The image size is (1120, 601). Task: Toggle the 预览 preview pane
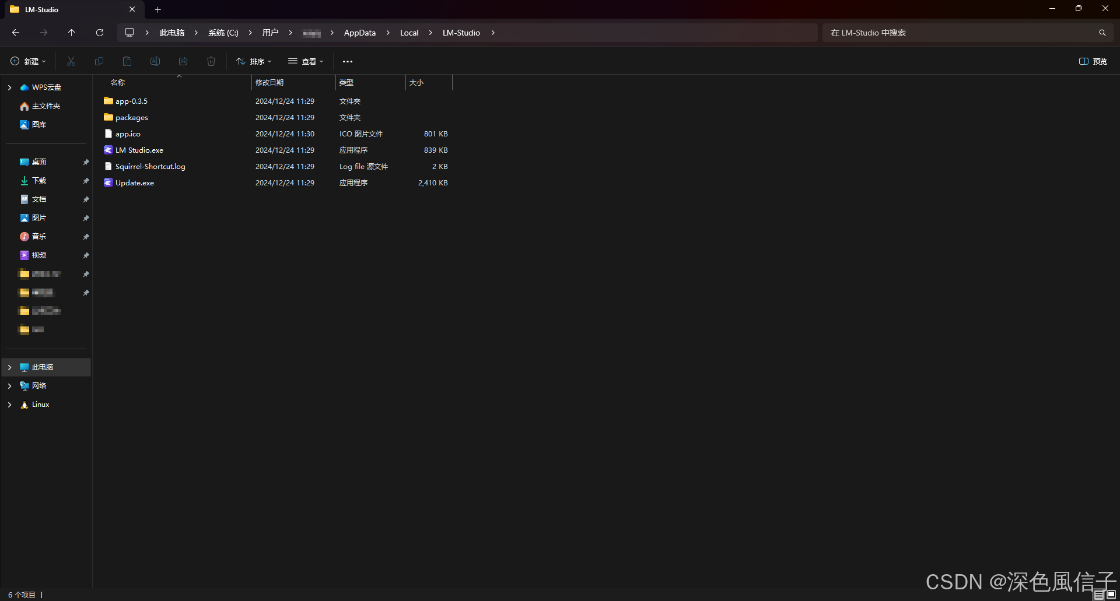[x=1093, y=61]
